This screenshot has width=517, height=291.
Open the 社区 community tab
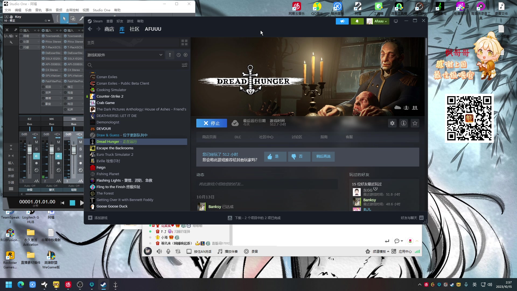(134, 29)
